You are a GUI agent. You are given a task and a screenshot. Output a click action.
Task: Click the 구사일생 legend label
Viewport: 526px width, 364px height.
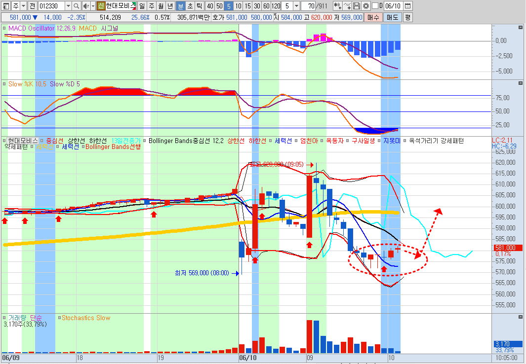coord(364,141)
